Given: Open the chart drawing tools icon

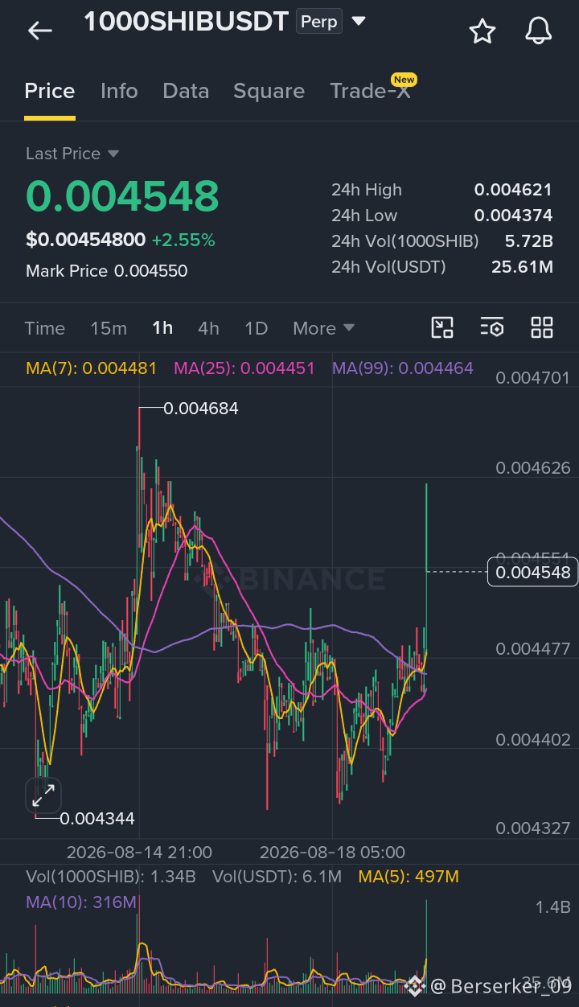Looking at the screenshot, I should pyautogui.click(x=442, y=327).
